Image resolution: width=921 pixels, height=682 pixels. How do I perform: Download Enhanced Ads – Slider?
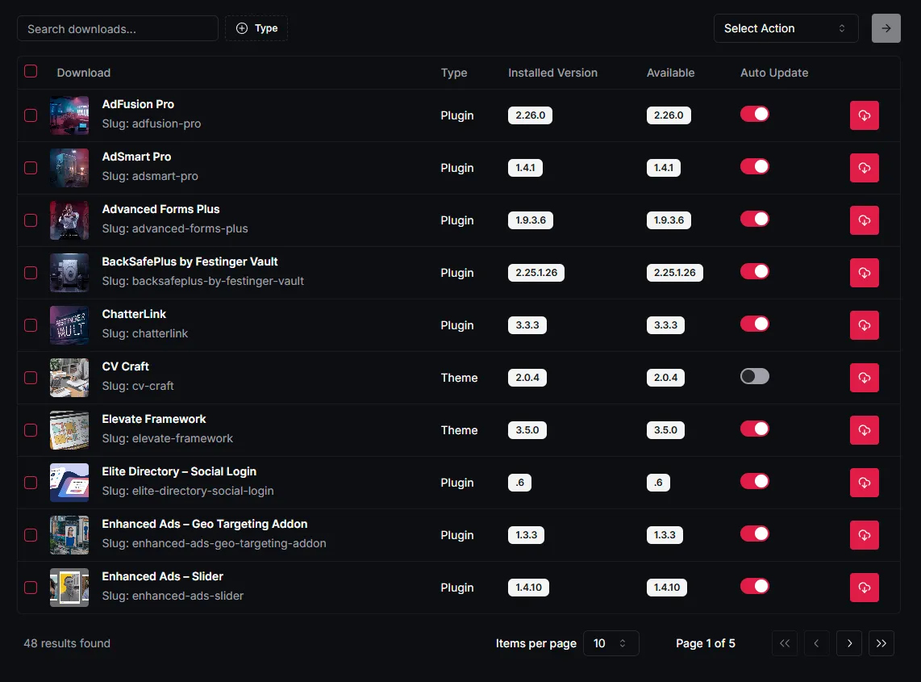(x=864, y=588)
